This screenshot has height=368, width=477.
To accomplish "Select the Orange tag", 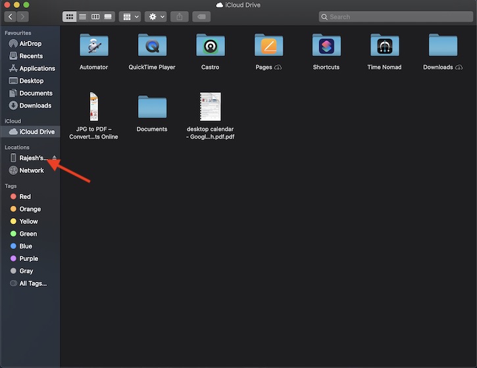I will pyautogui.click(x=30, y=209).
